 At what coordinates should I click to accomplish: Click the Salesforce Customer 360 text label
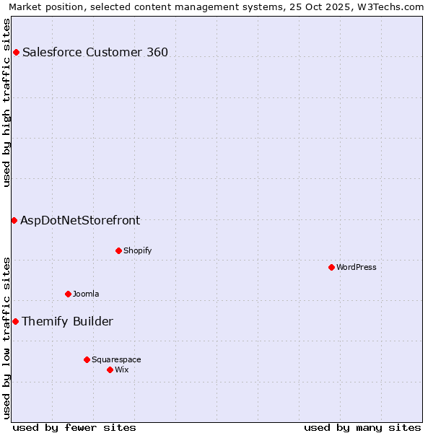[95, 52]
